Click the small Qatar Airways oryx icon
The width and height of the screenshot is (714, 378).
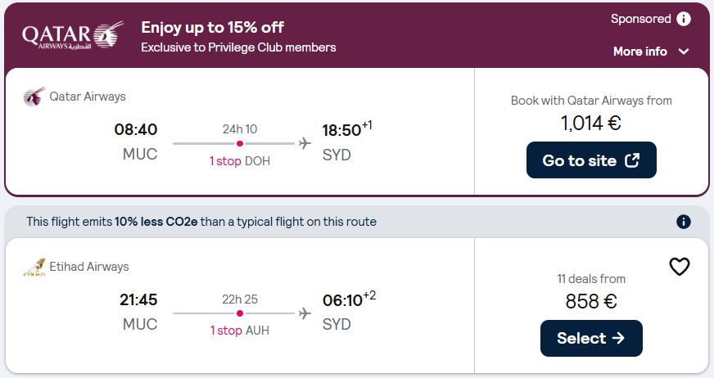(x=34, y=97)
